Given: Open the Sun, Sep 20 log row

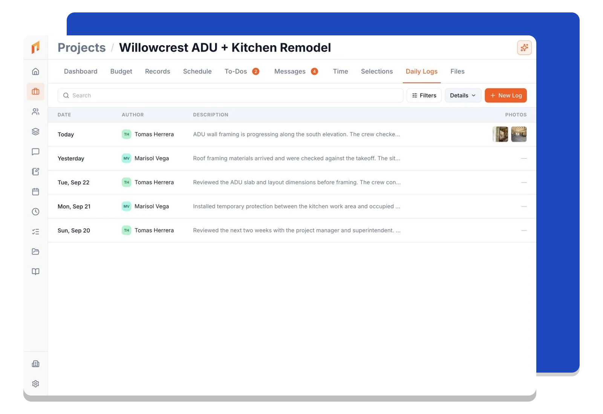Looking at the screenshot, I should tap(292, 230).
